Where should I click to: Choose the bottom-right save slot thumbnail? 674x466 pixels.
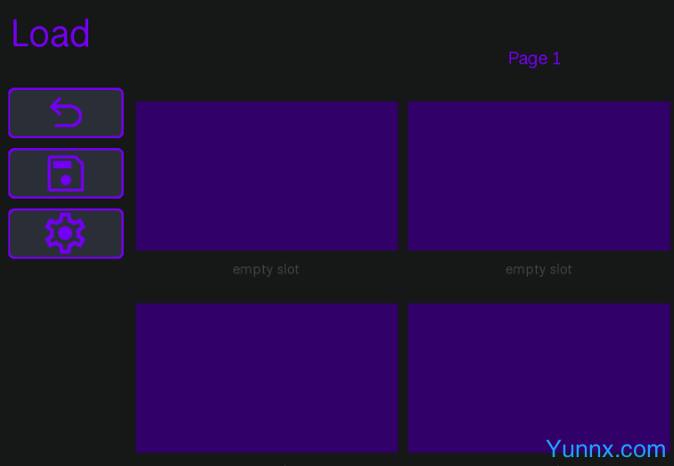click(x=538, y=377)
